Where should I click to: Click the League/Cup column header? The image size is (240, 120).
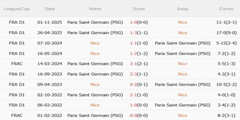(x=17, y=9)
